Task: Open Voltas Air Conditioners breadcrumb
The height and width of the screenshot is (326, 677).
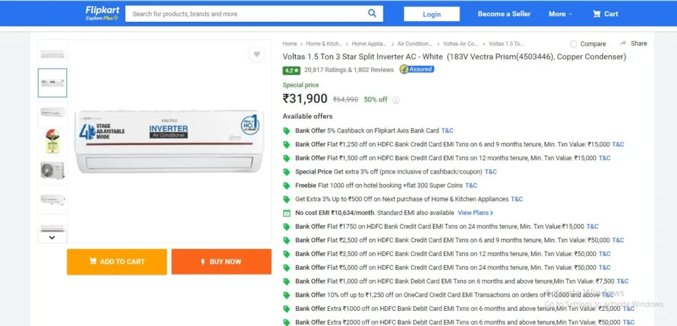Action: (461, 44)
